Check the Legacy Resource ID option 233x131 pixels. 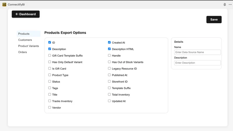pyautogui.click(x=110, y=68)
